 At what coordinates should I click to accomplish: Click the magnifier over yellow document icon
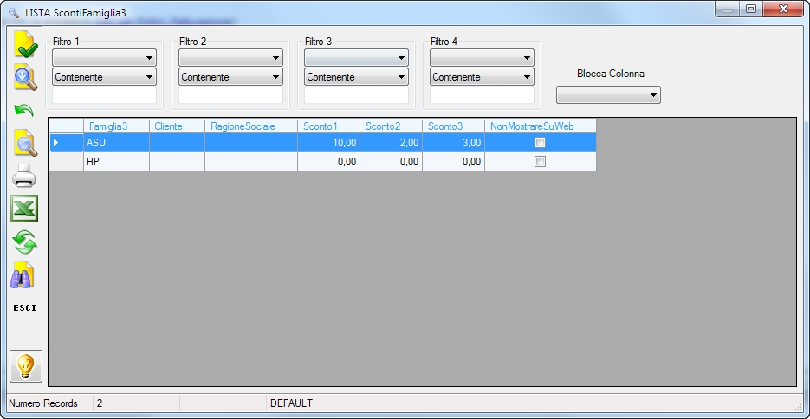coord(25,143)
